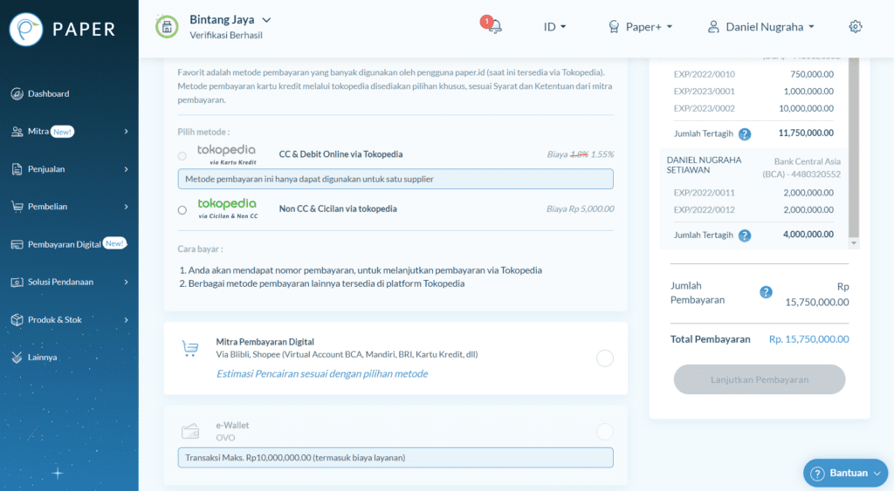Select Mitra Pembayaran Digital payment option
The height and width of the screenshot is (491, 894).
[x=604, y=358]
